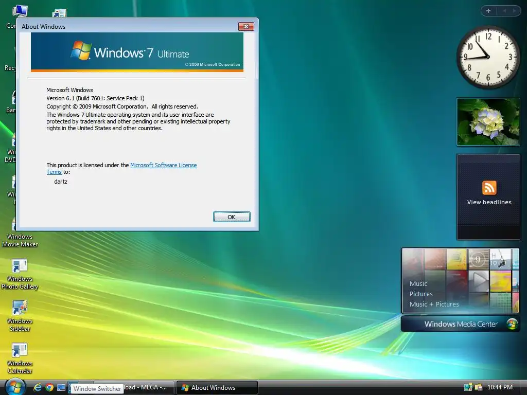Click the hydrangea slideshow gadget photo
Image resolution: width=527 pixels, height=395 pixels.
click(488, 122)
